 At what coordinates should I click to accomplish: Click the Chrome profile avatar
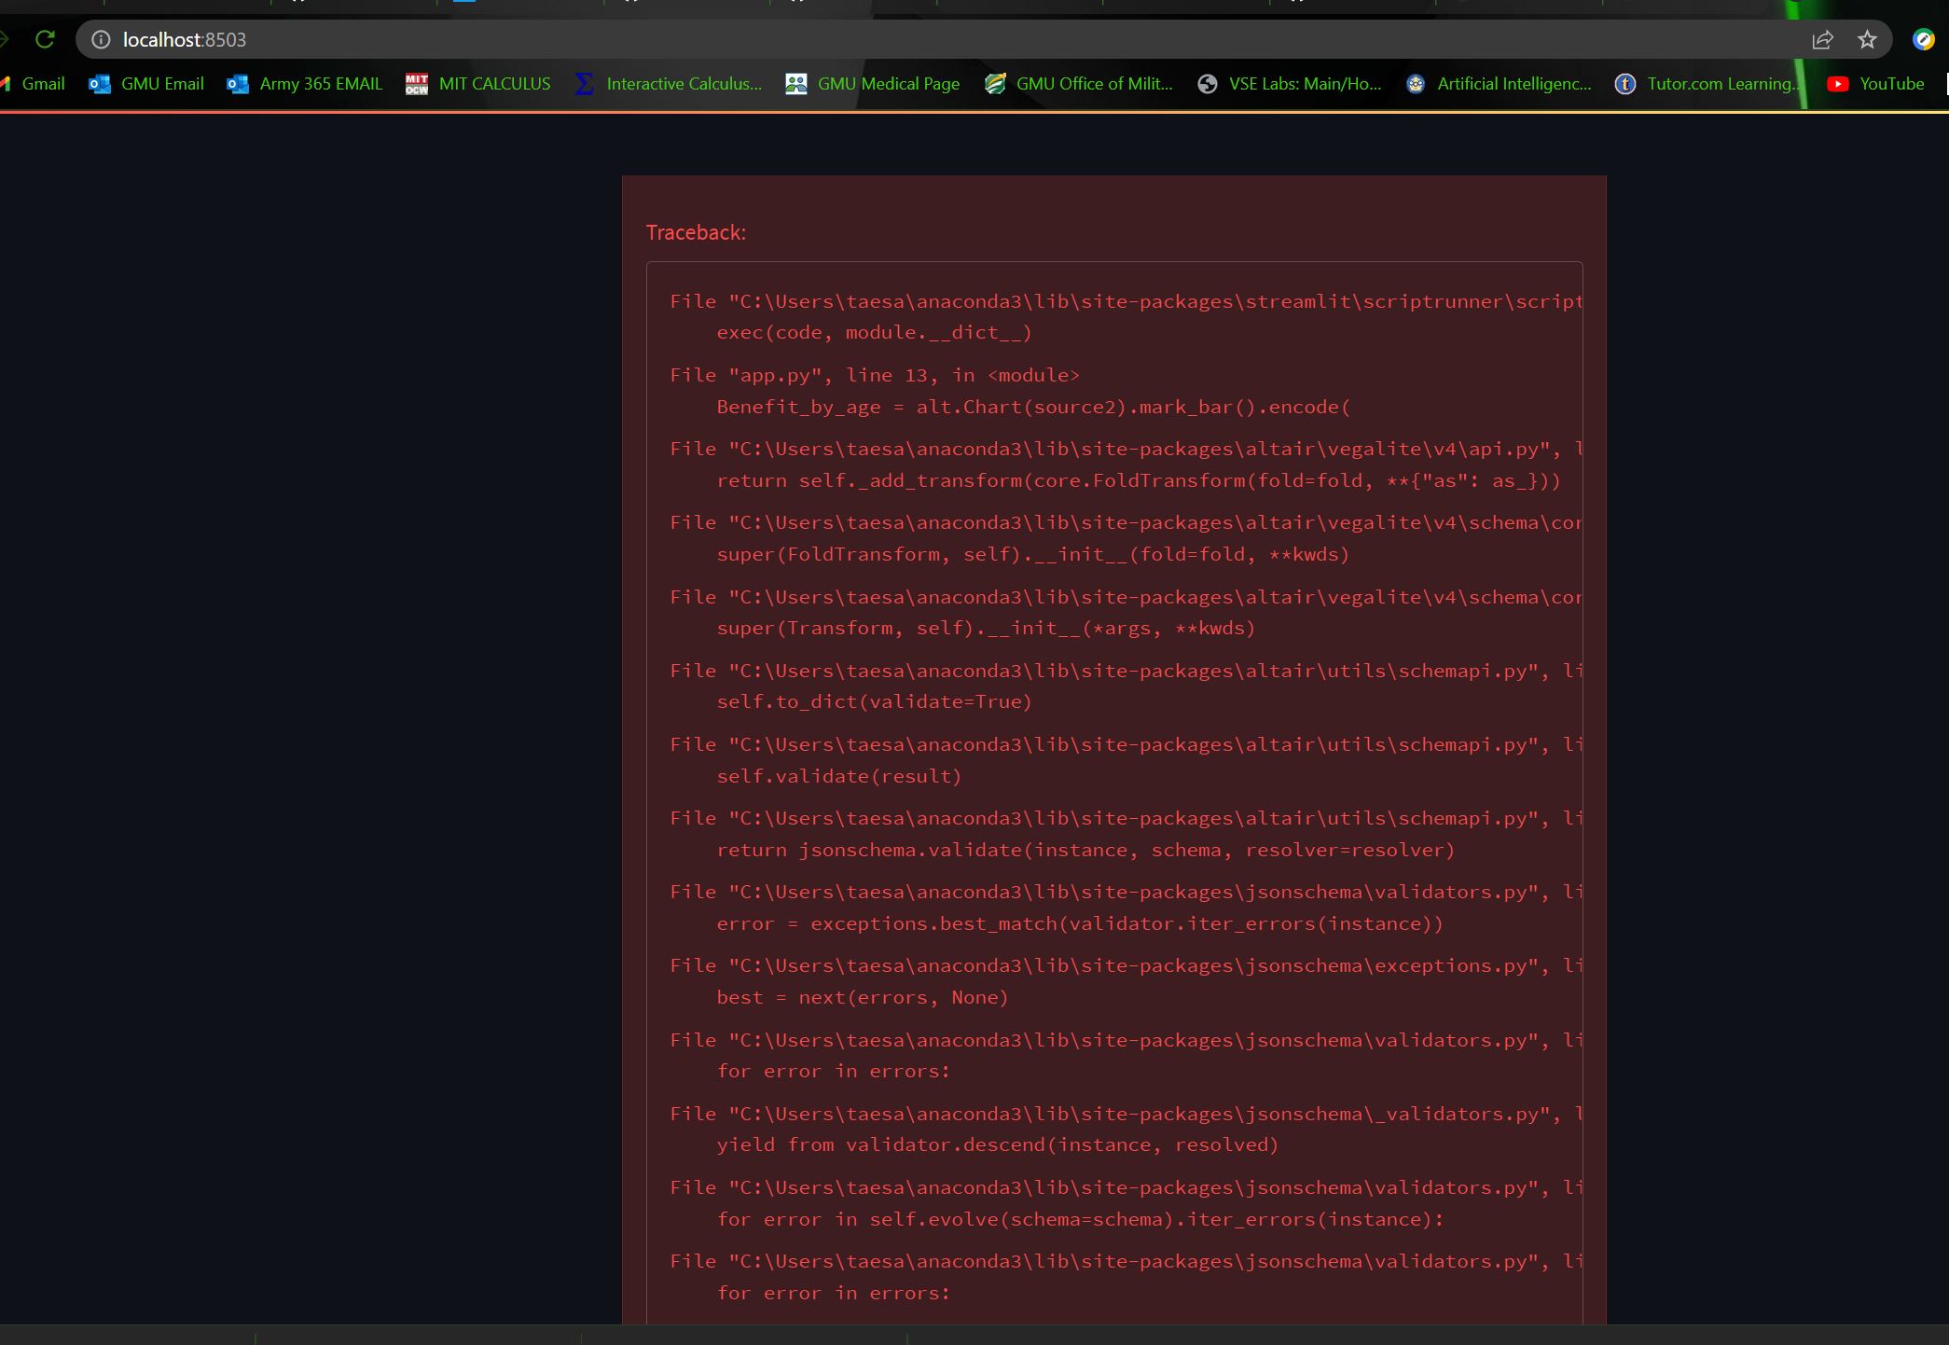[1922, 39]
